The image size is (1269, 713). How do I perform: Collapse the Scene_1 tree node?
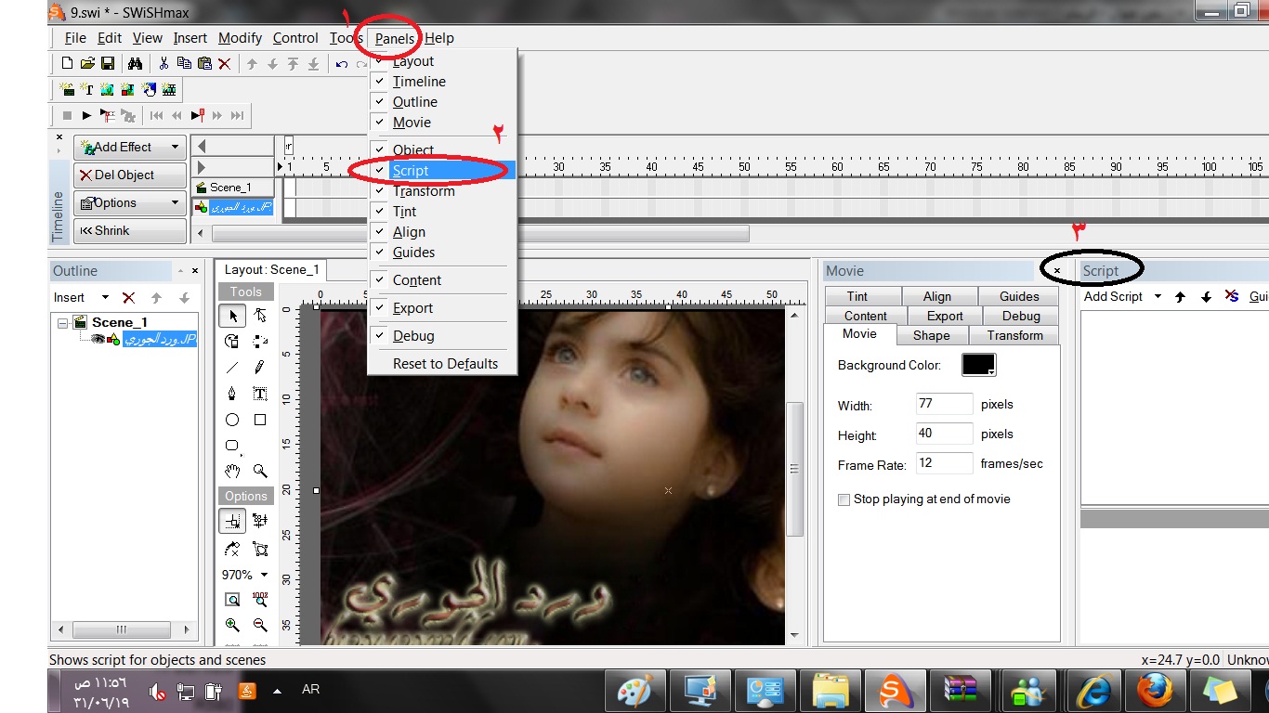[62, 323]
